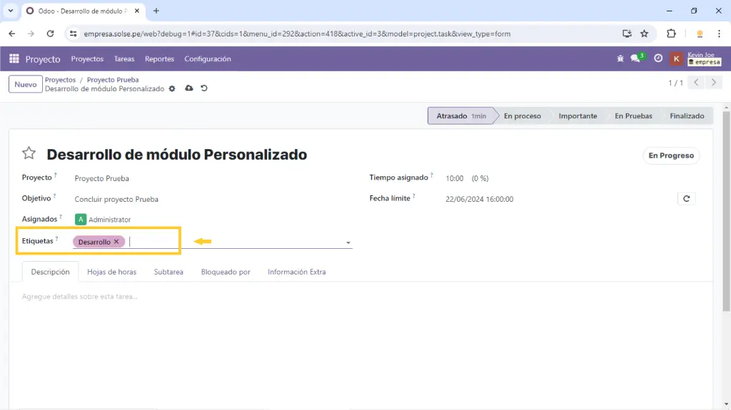
Task: Click the gear actions icon beside task name
Action: (x=172, y=89)
